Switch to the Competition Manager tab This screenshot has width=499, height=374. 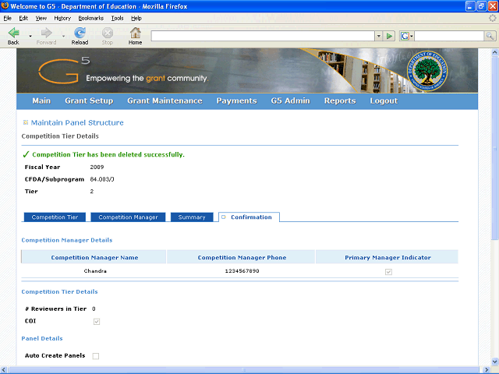[x=128, y=217]
